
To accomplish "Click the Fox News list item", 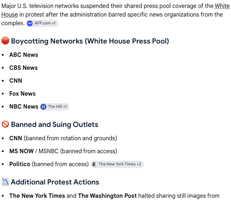I will (x=23, y=93).
